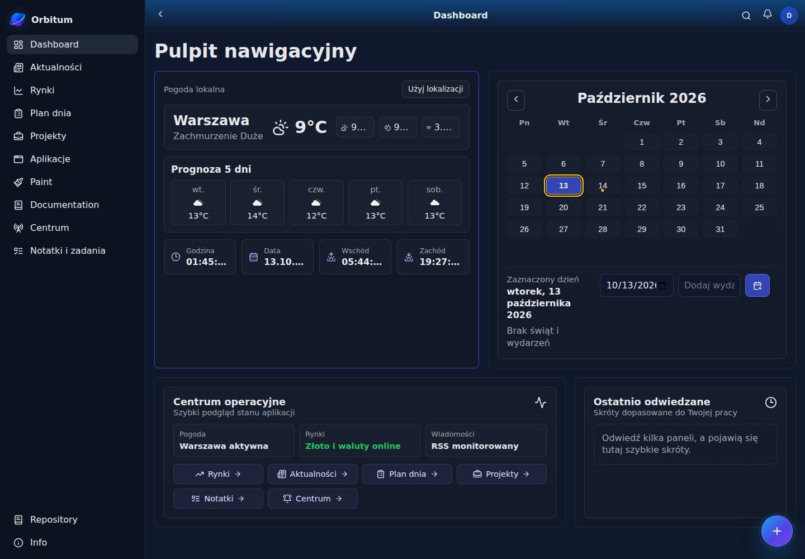Open Dashboard in the sidebar
Screen dimensions: 805x559
point(72,45)
